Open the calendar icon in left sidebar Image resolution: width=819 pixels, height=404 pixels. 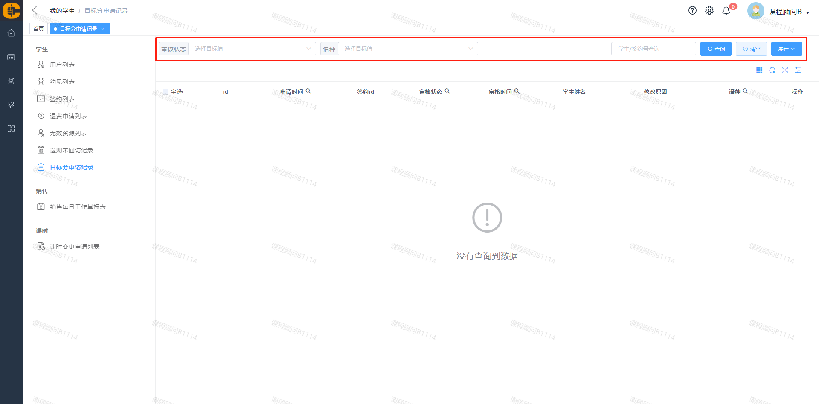pos(11,57)
